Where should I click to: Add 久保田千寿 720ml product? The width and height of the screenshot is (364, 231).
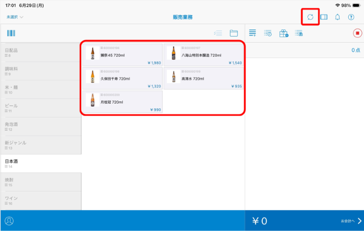pos(123,78)
